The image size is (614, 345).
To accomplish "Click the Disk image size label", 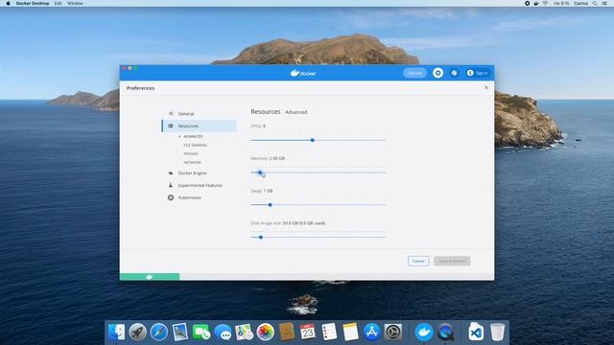I will (x=288, y=223).
